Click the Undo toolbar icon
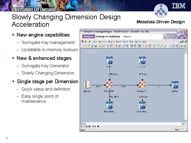This screenshot has width=191, height=143. coord(116,46)
